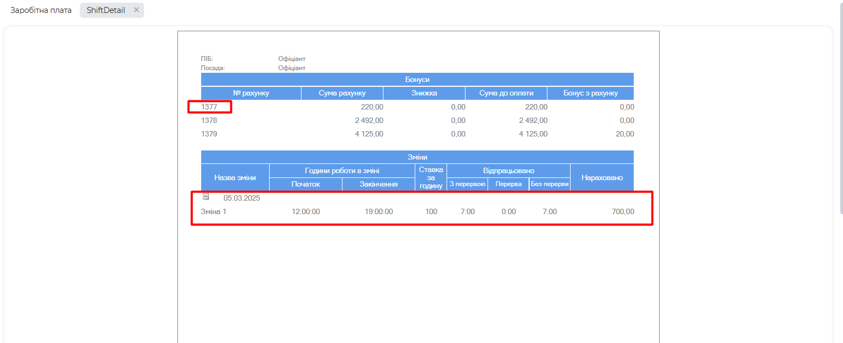Click the Нараховано column header

(602, 177)
